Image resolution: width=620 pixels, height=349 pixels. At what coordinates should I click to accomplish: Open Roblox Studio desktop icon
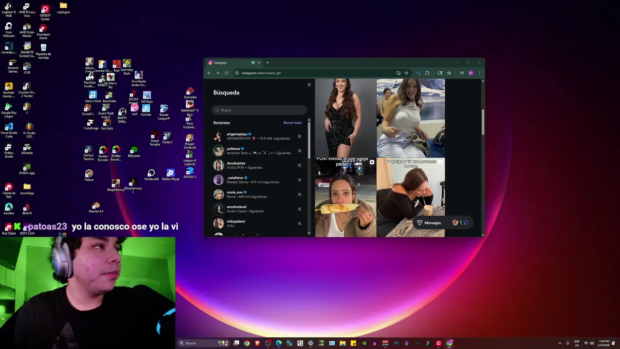pos(9,151)
